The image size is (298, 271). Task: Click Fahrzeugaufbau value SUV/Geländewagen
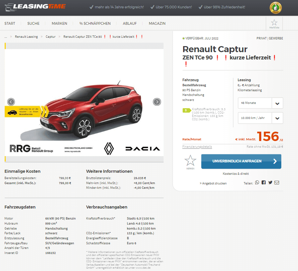pyautogui.click(x=60, y=243)
